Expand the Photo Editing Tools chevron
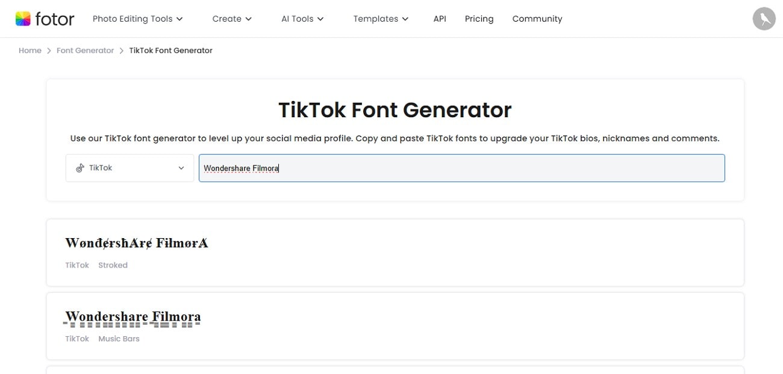Viewport: 783px width, 374px height. pos(179,19)
